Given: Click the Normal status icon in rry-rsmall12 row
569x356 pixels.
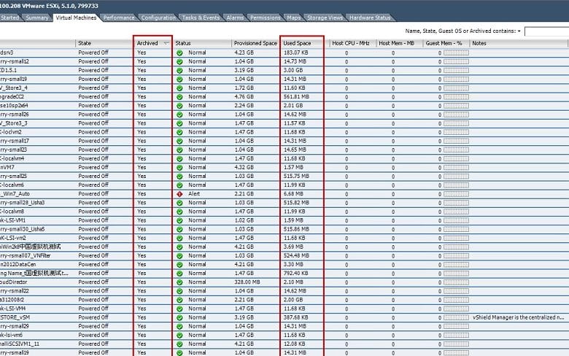Looking at the screenshot, I should click(x=179, y=62).
